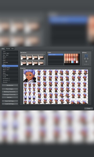Click the large face portrait in Preview
Image resolution: width=94 pixels, height=157 pixels.
pos(30,76)
